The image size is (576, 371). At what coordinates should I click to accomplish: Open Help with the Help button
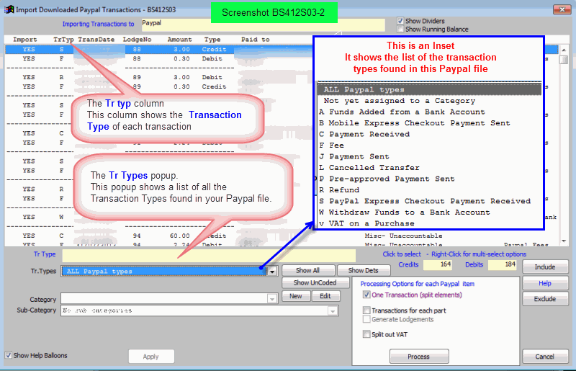tap(545, 283)
